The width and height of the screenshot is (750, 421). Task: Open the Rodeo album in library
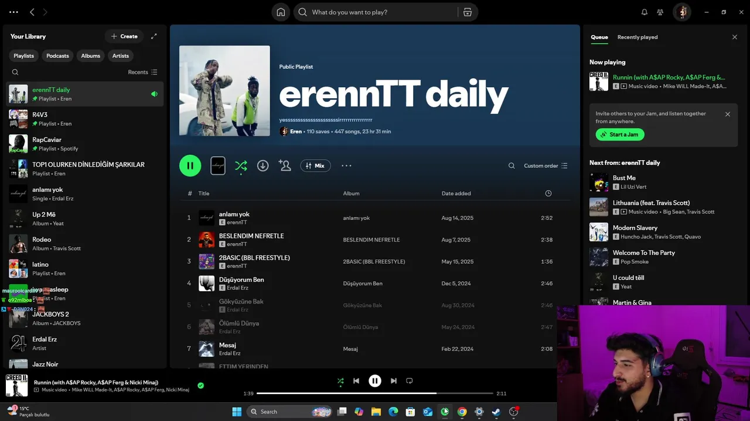(85, 244)
